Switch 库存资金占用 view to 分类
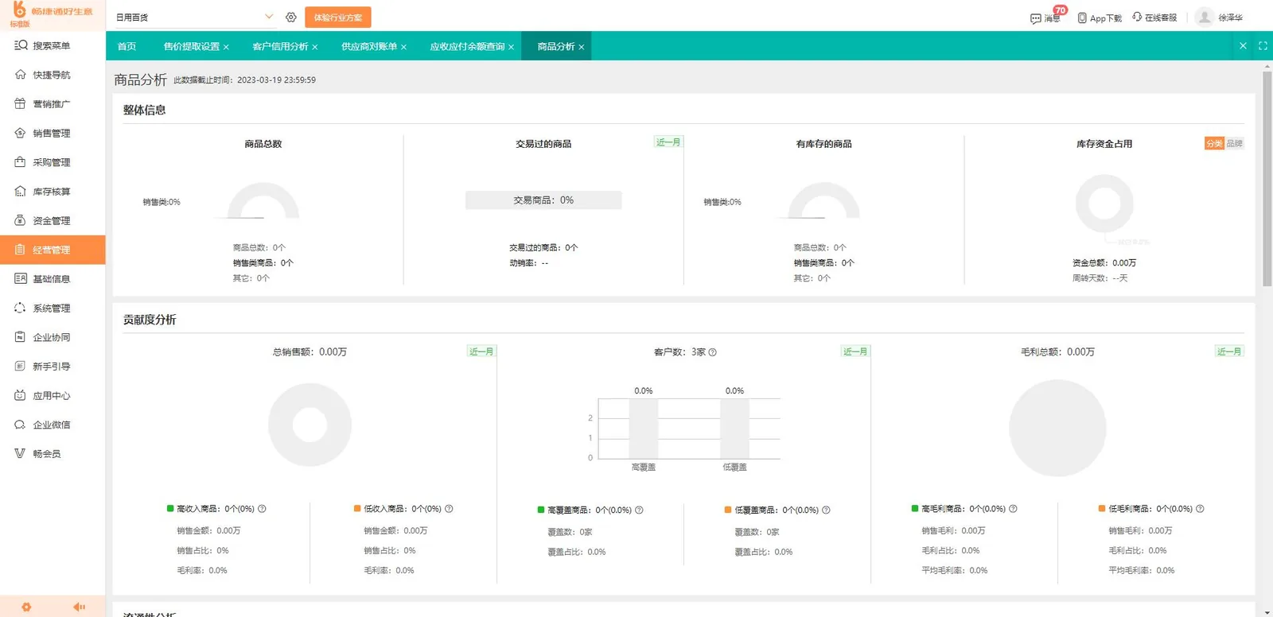Screen dimensions: 1273x617 (1214, 143)
